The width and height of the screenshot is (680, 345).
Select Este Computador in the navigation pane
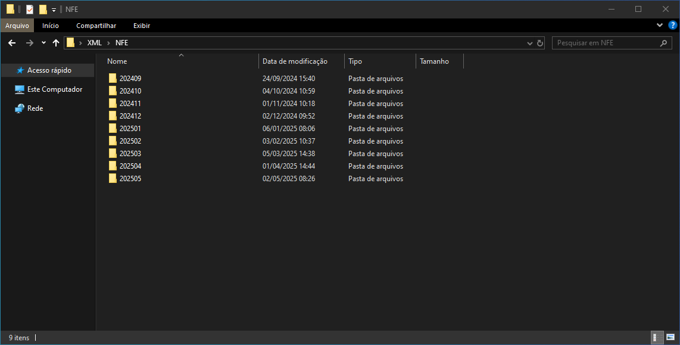click(x=54, y=89)
